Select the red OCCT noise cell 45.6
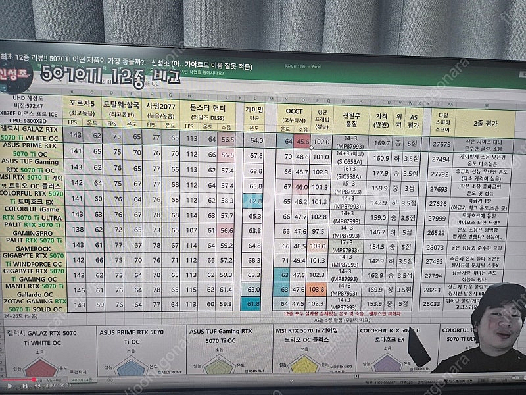Viewport: 526px width, 395px height. pyautogui.click(x=302, y=142)
